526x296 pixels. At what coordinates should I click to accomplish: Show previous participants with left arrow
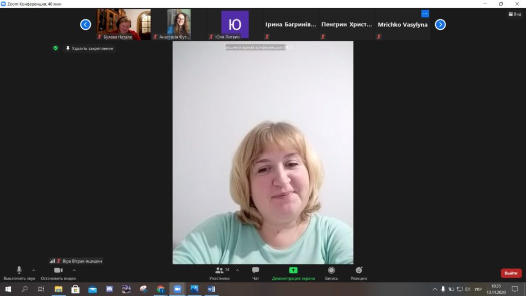point(86,25)
